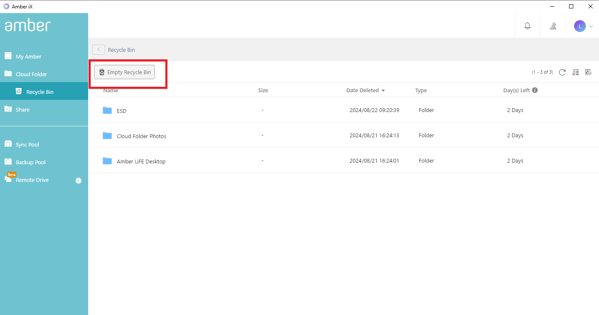Click the Remote Drive info icon
Image resolution: width=599 pixels, height=315 pixels.
[78, 181]
